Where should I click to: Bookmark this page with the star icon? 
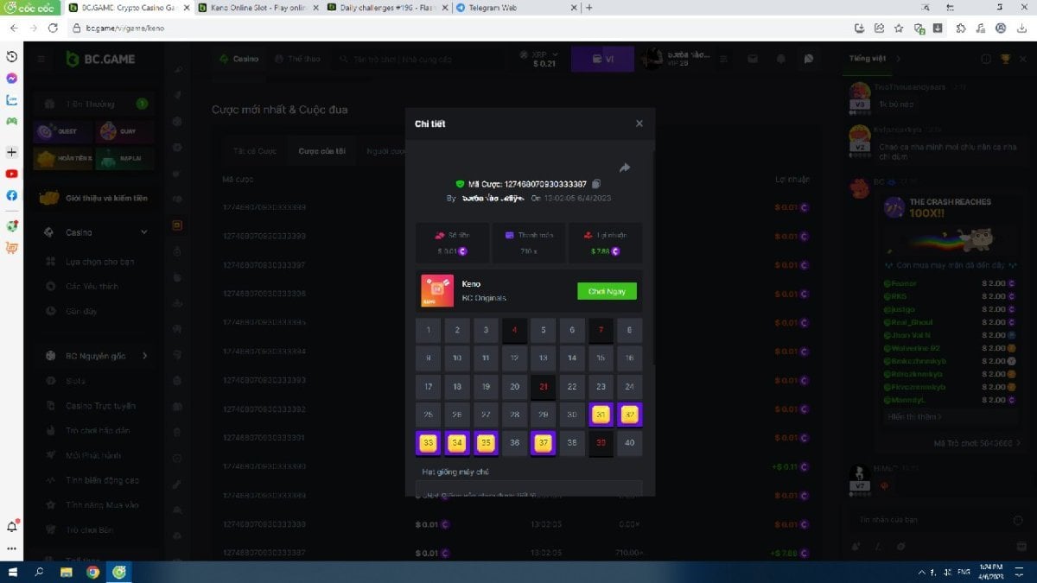[899, 28]
